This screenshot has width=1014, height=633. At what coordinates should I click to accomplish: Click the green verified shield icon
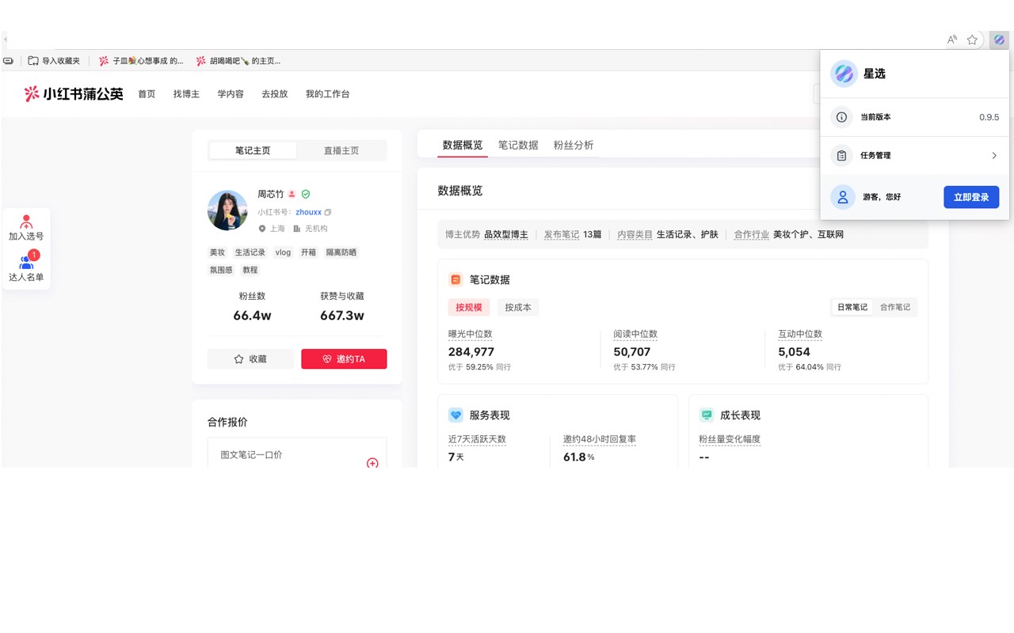click(306, 194)
